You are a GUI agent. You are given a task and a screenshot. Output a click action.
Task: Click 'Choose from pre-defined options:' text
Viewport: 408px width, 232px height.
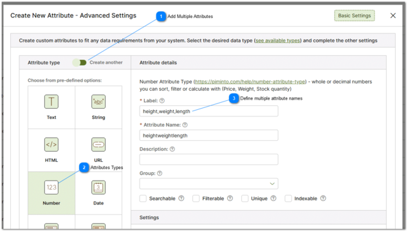tap(65, 80)
